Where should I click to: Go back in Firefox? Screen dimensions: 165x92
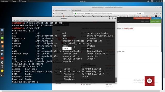(x=54, y=13)
